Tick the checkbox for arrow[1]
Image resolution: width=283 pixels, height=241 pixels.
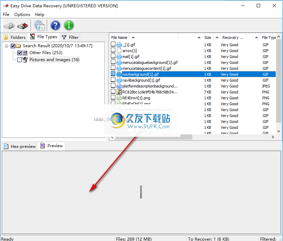pyautogui.click(x=113, y=50)
